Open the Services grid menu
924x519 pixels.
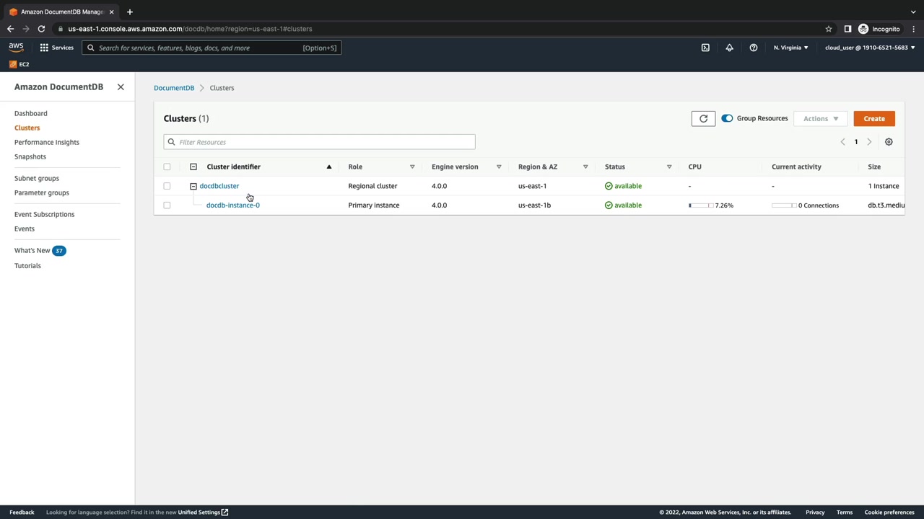tap(56, 48)
